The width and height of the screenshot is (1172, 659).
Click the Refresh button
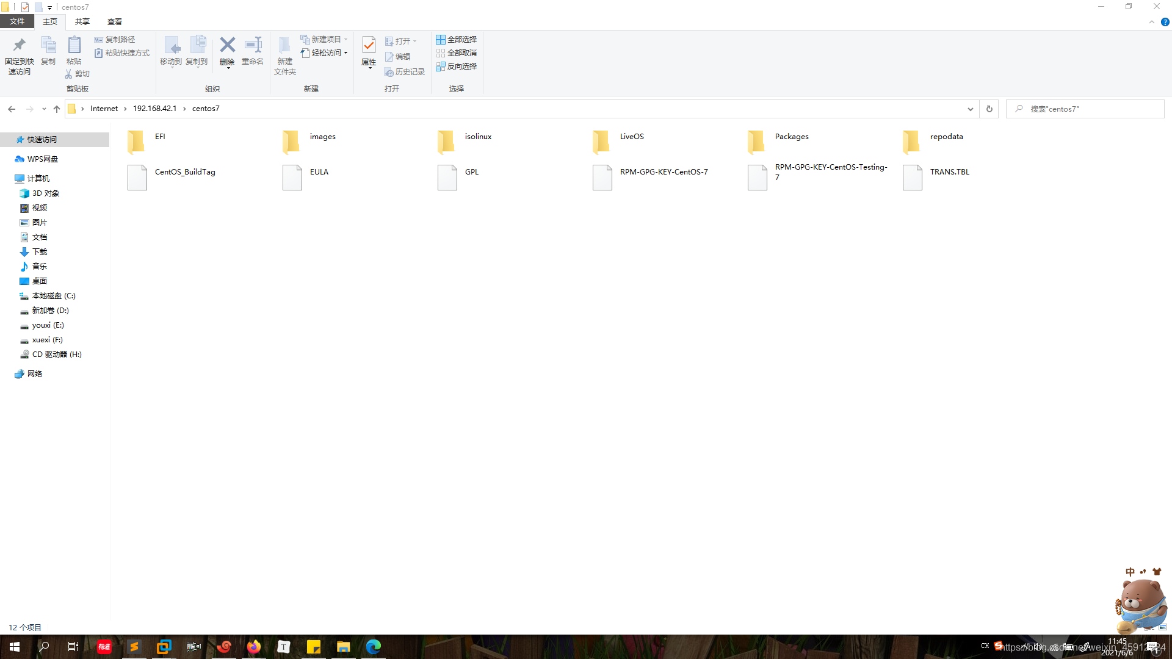pyautogui.click(x=989, y=109)
